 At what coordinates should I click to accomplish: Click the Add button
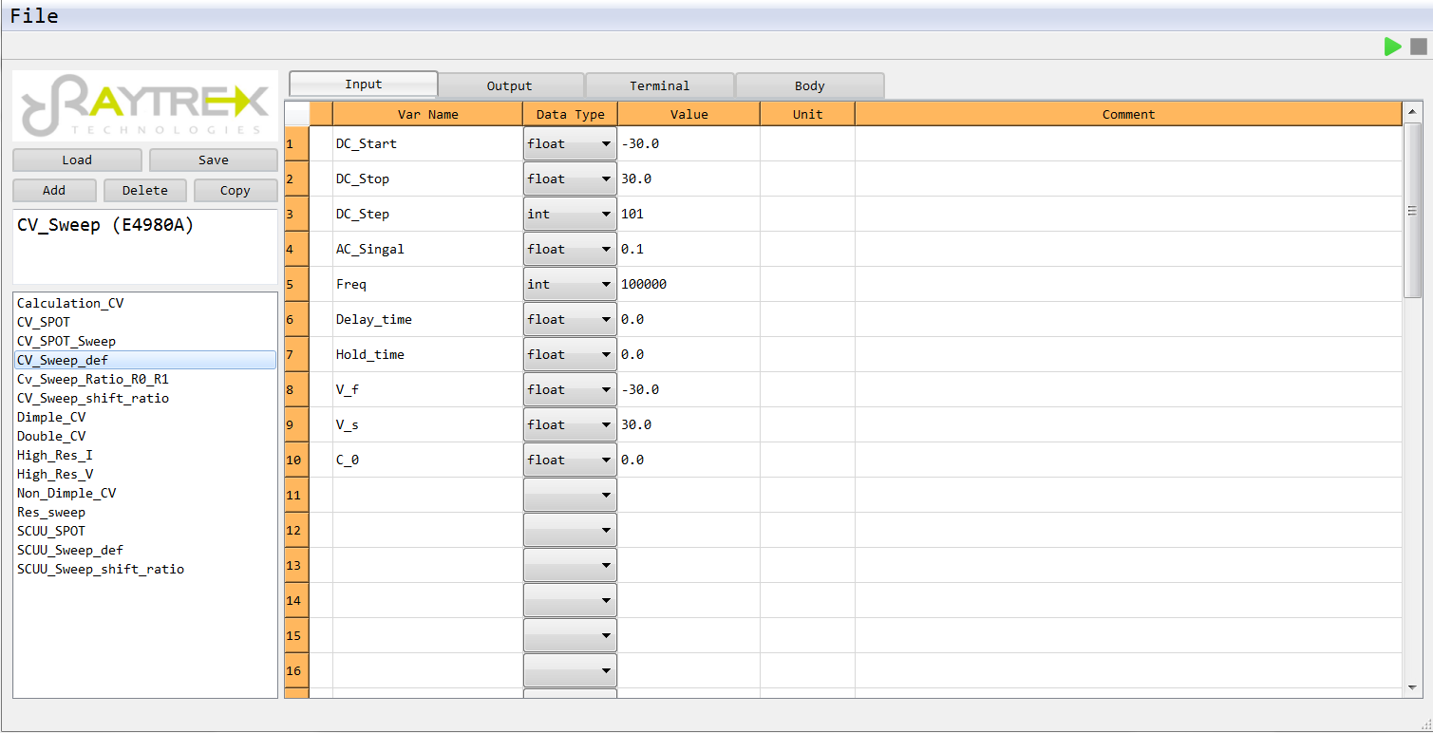tap(54, 190)
